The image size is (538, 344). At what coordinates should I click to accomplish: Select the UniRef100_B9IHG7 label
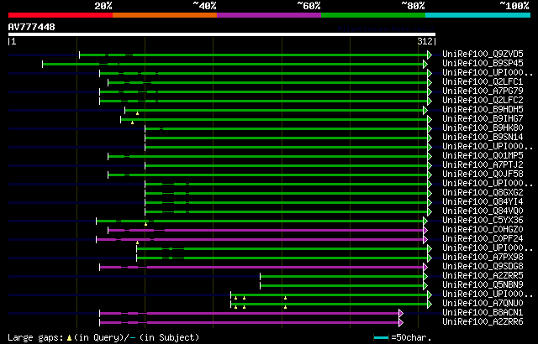point(483,119)
